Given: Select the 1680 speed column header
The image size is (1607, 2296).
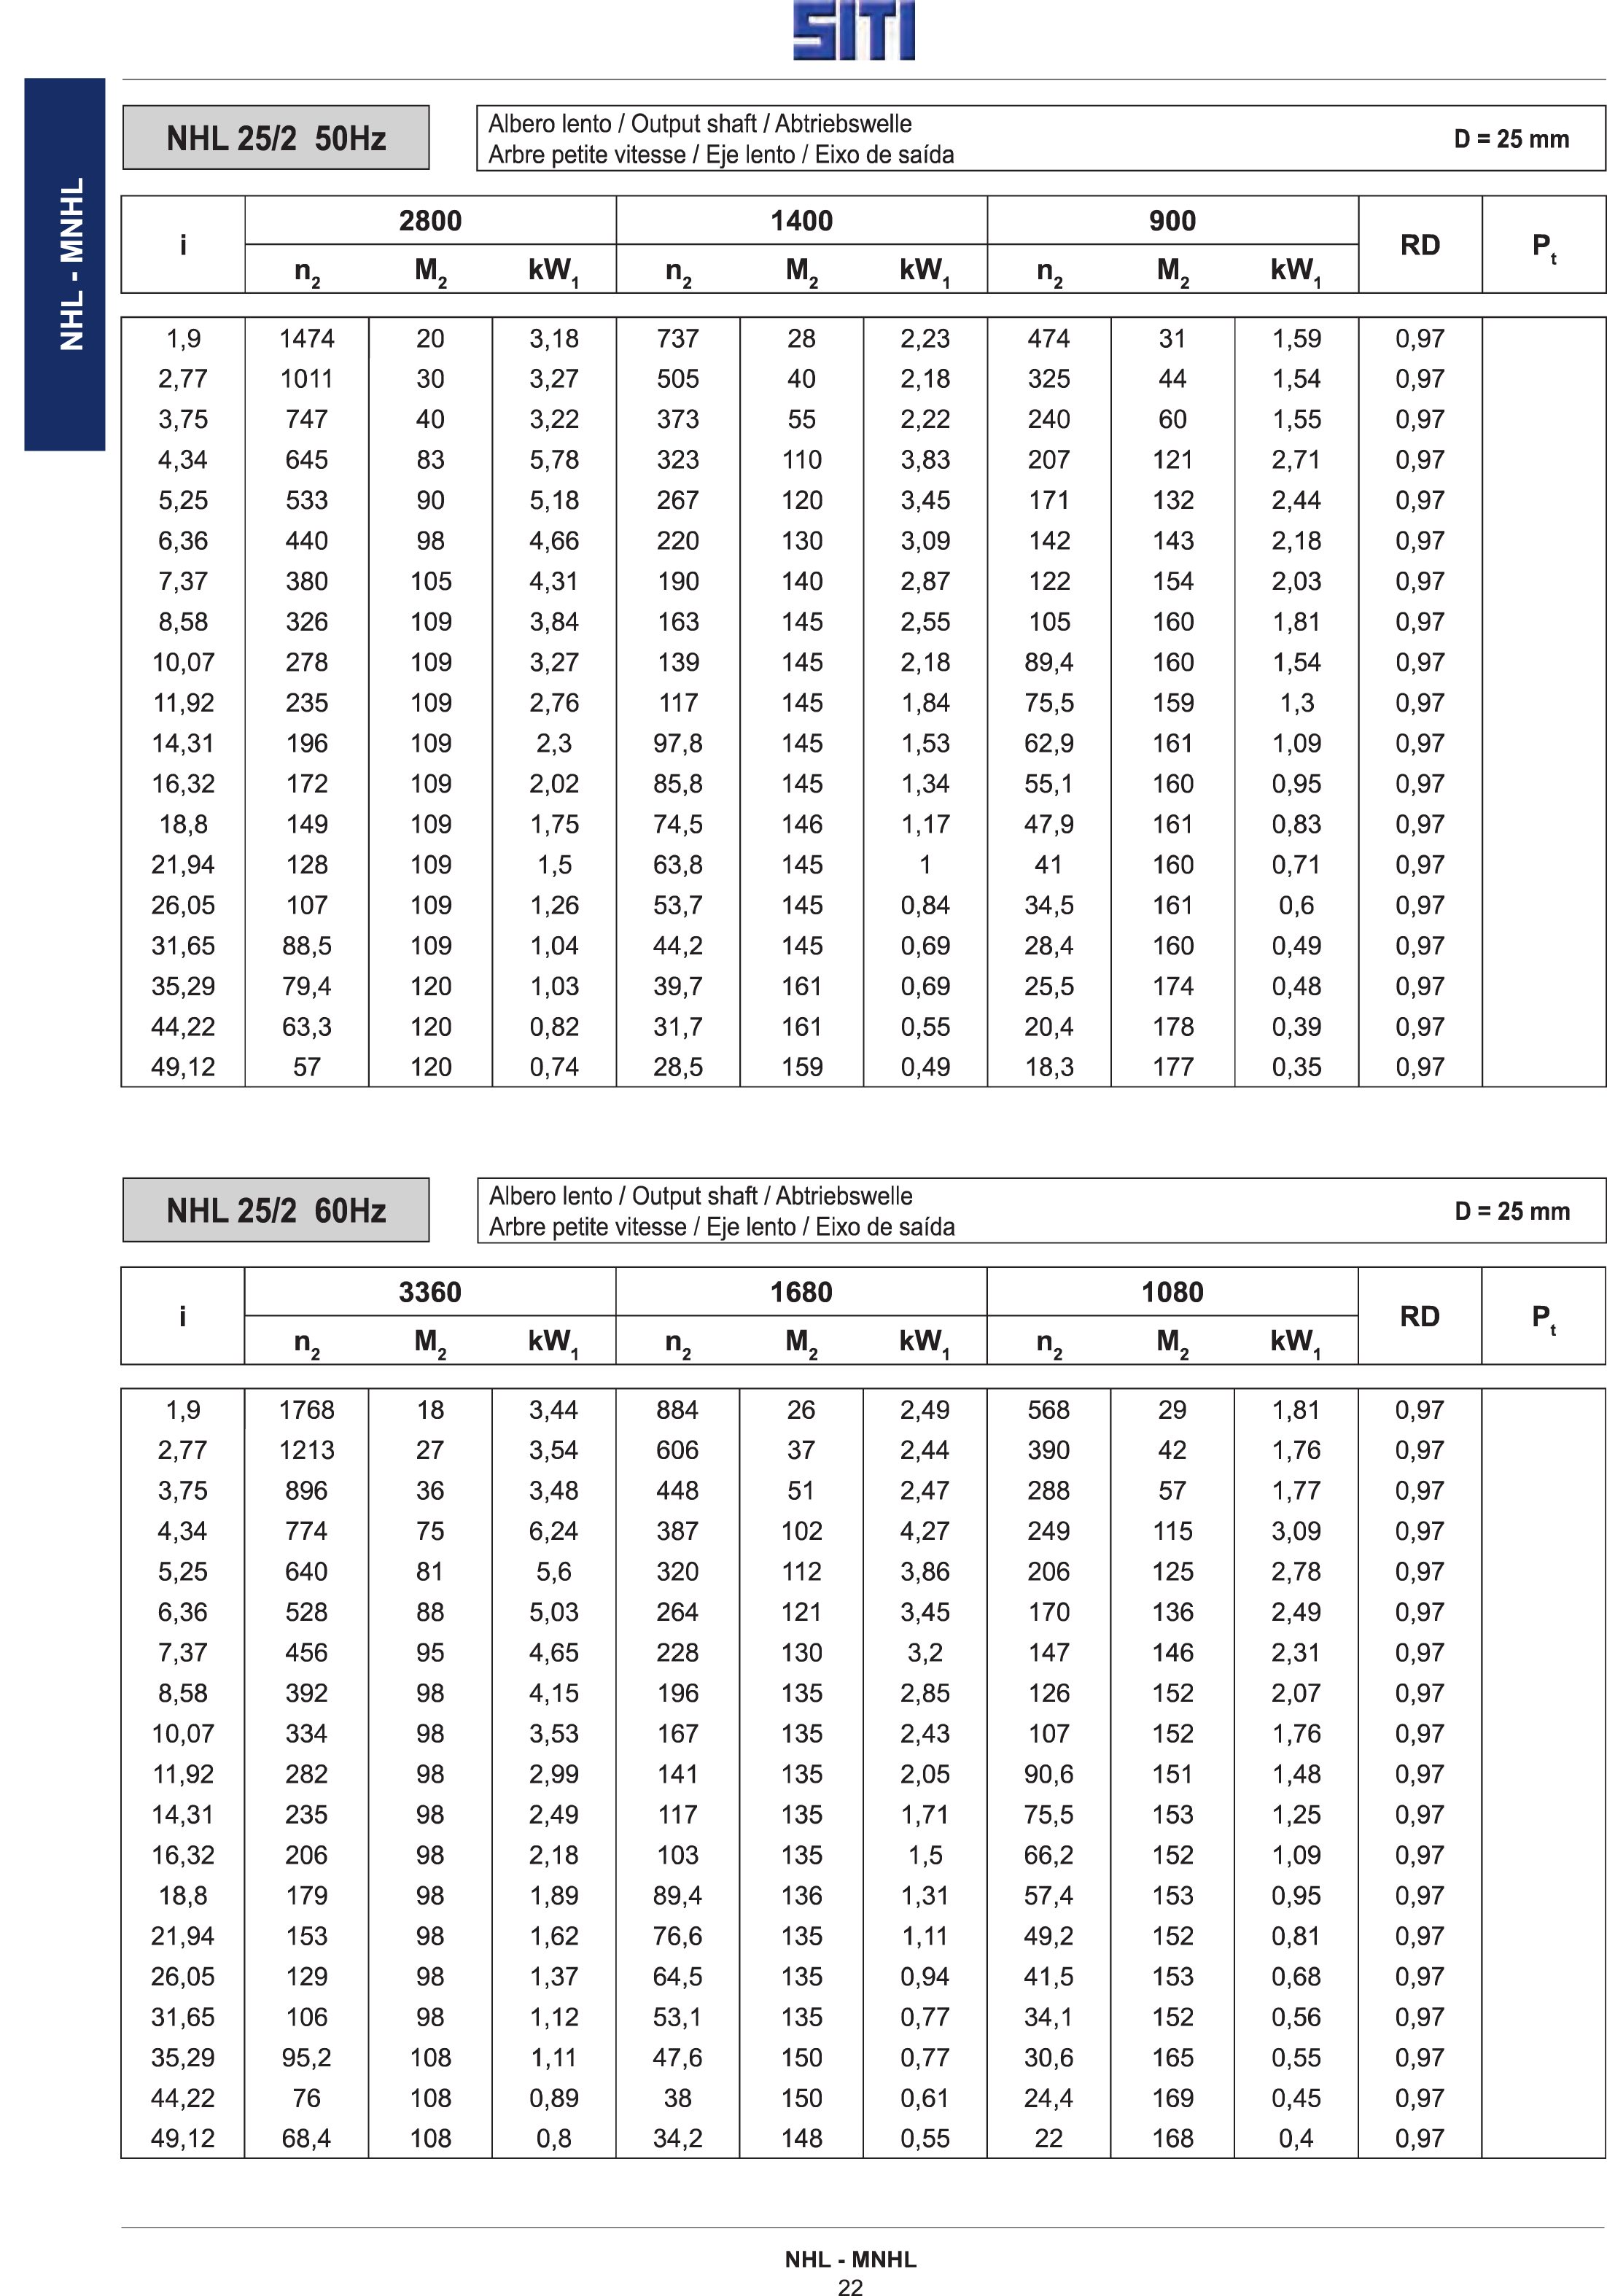Looking at the screenshot, I should [x=801, y=1292].
